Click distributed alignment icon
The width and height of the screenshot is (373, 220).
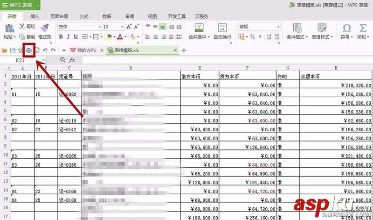[179, 37]
